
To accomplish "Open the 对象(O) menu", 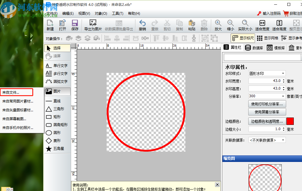I will point(101,13).
